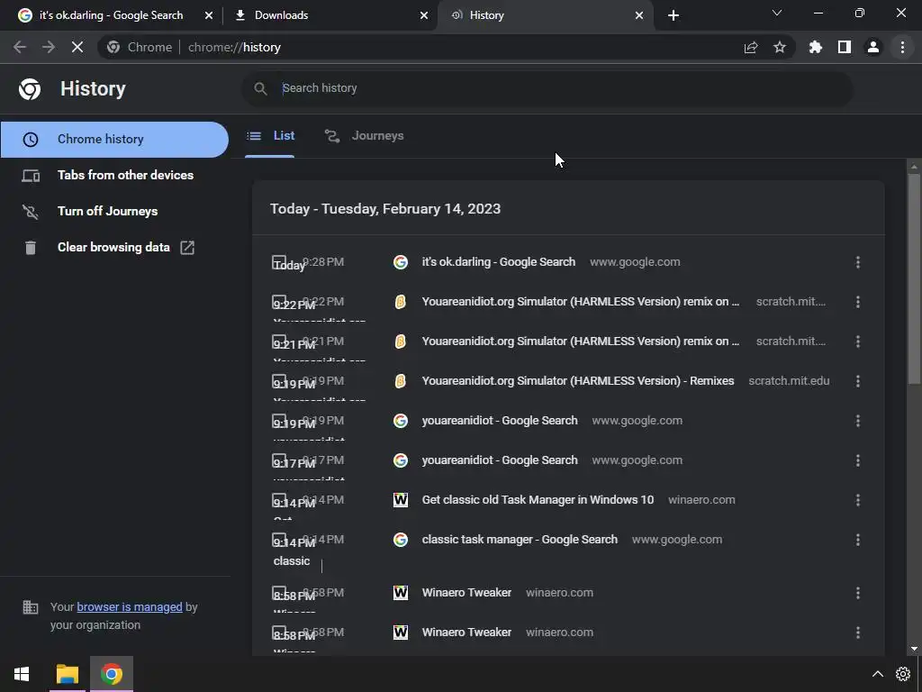Open more actions for classic task manager search
Viewport: 922px width, 692px height.
[858, 540]
